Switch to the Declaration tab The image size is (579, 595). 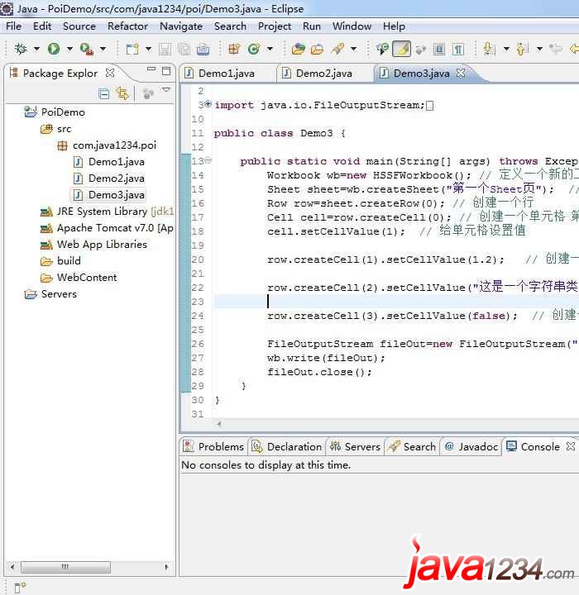287,446
